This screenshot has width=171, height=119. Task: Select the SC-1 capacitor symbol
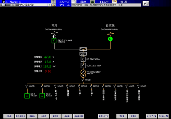click(x=27, y=96)
